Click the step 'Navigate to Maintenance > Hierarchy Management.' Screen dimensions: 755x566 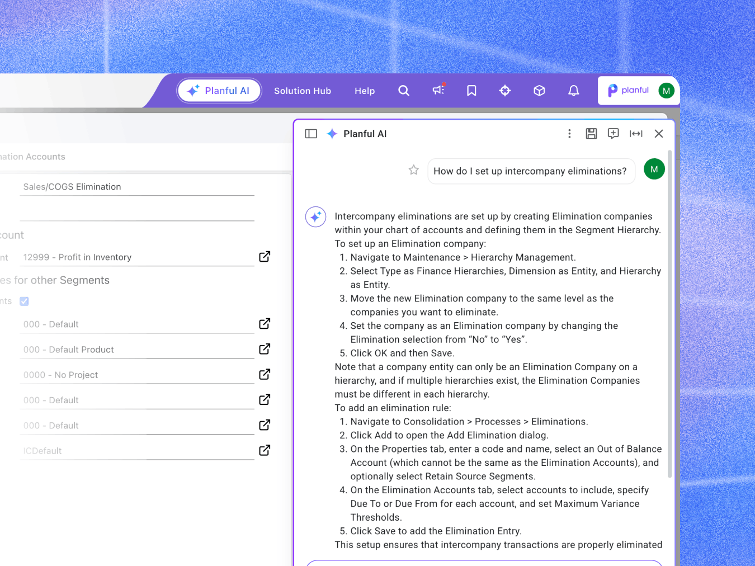coord(463,257)
